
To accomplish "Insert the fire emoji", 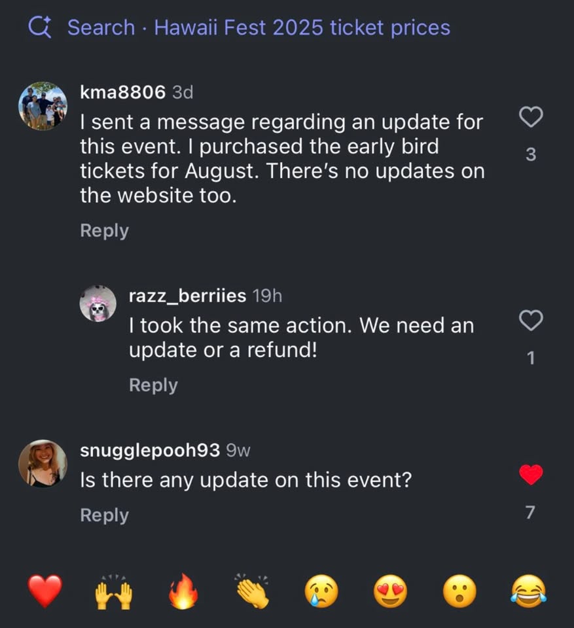I will point(183,591).
